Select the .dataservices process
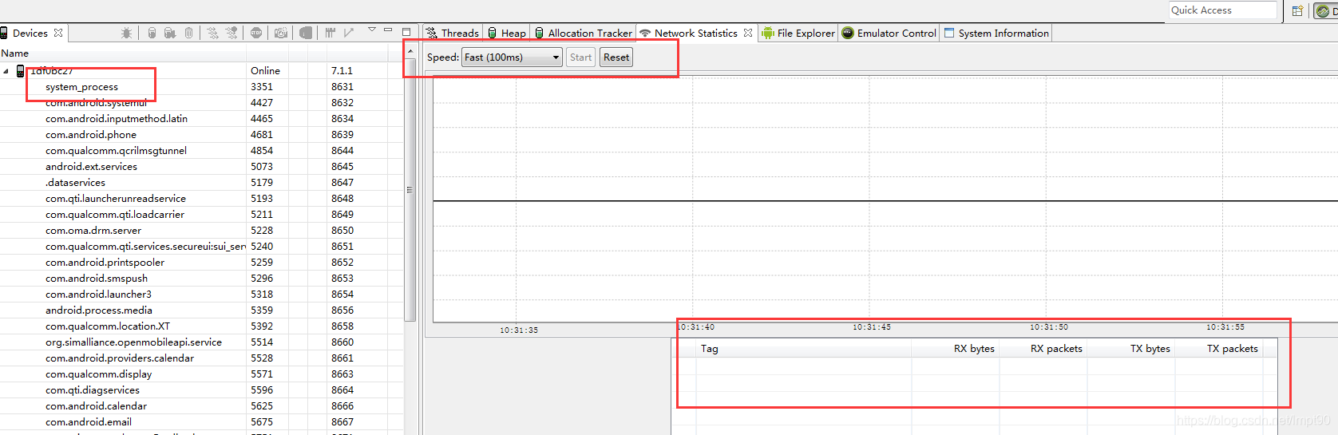1338x435 pixels. point(75,183)
